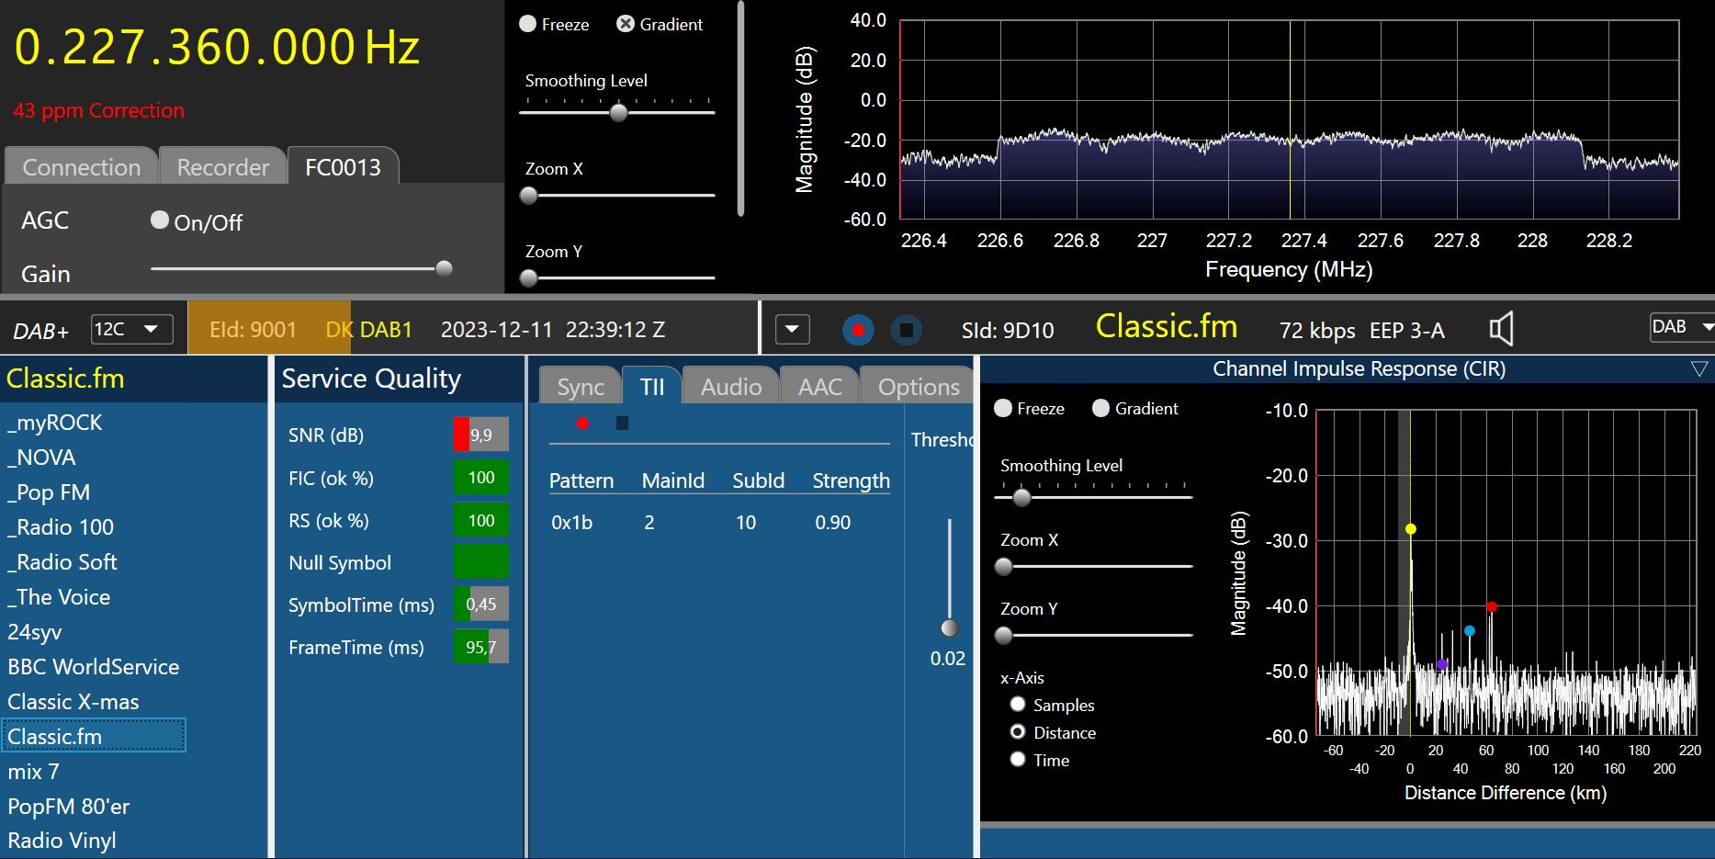
Task: Click the EId: 9001 ensemble label
Action: coord(253,330)
